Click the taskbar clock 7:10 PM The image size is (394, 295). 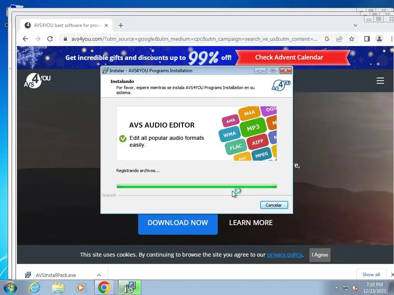375,285
